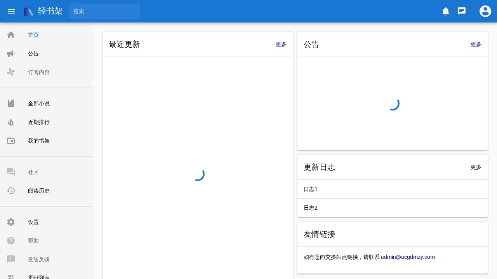Open 更多 for the 更新日志 panel
Image resolution: width=497 pixels, height=279 pixels.
click(476, 167)
